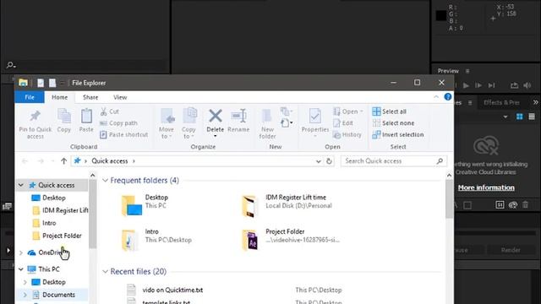Image resolution: width=541 pixels, height=304 pixels.
Task: Switch to Effects & Presets tab
Action: click(x=501, y=102)
